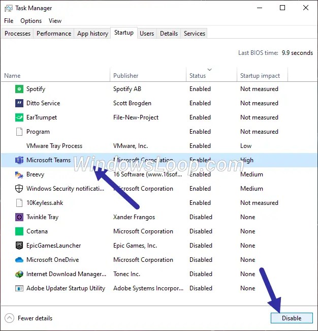Click the Xander Frangos publisher cell
The image size is (318, 331).
(x=134, y=217)
